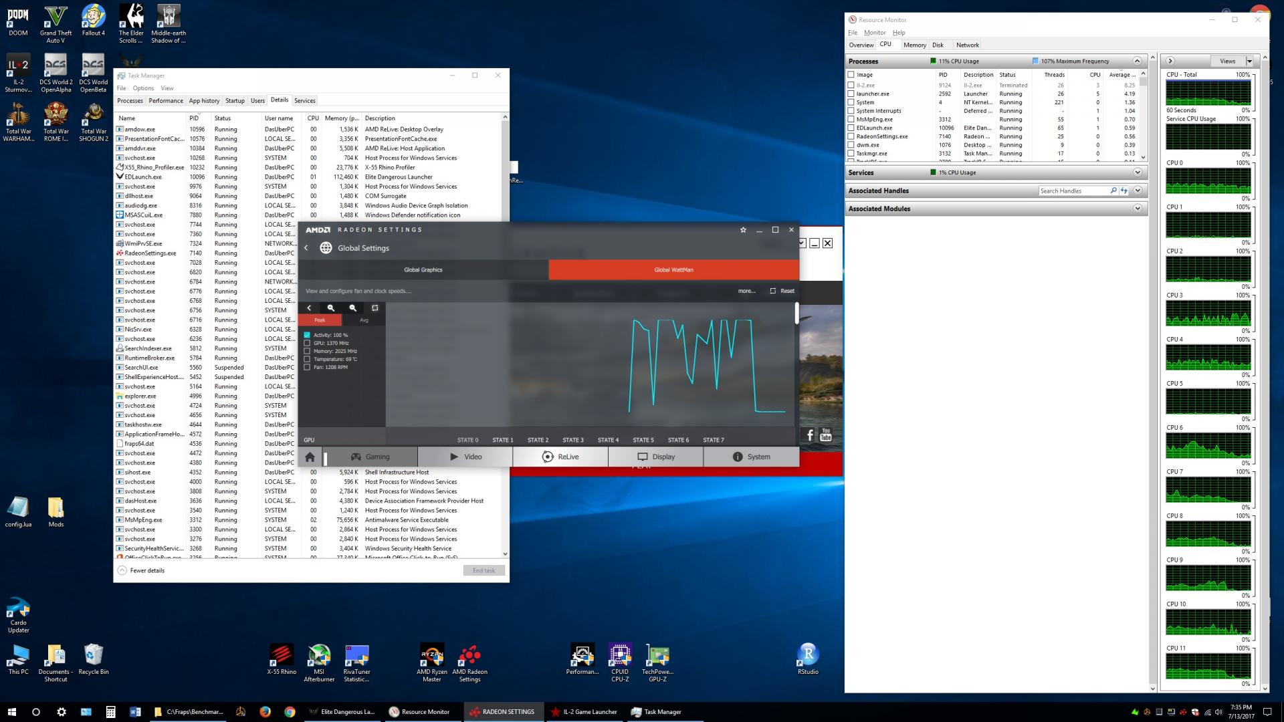This screenshot has height=722, width=1284.
Task: Open DOOM desktop shortcut
Action: [x=18, y=21]
